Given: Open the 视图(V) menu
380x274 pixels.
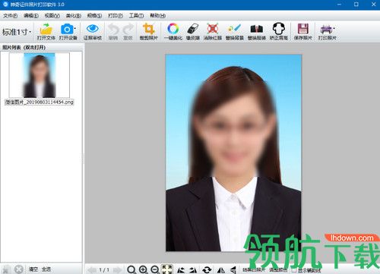Looking at the screenshot, I should click(52, 16).
